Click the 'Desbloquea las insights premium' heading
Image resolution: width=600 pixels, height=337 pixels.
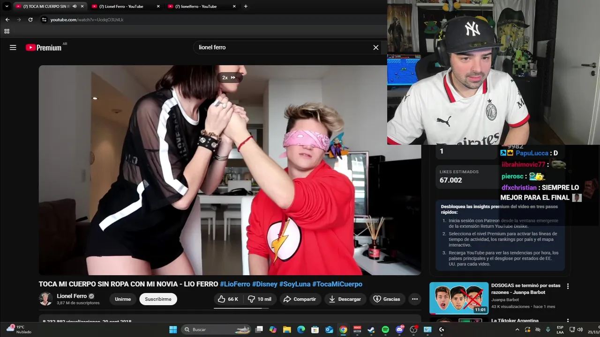499,209
